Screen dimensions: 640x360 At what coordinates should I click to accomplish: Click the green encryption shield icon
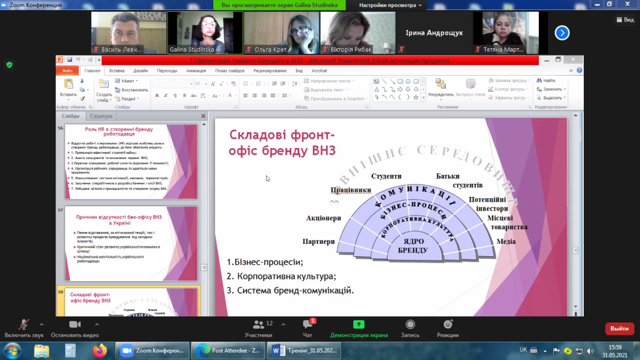click(x=9, y=64)
